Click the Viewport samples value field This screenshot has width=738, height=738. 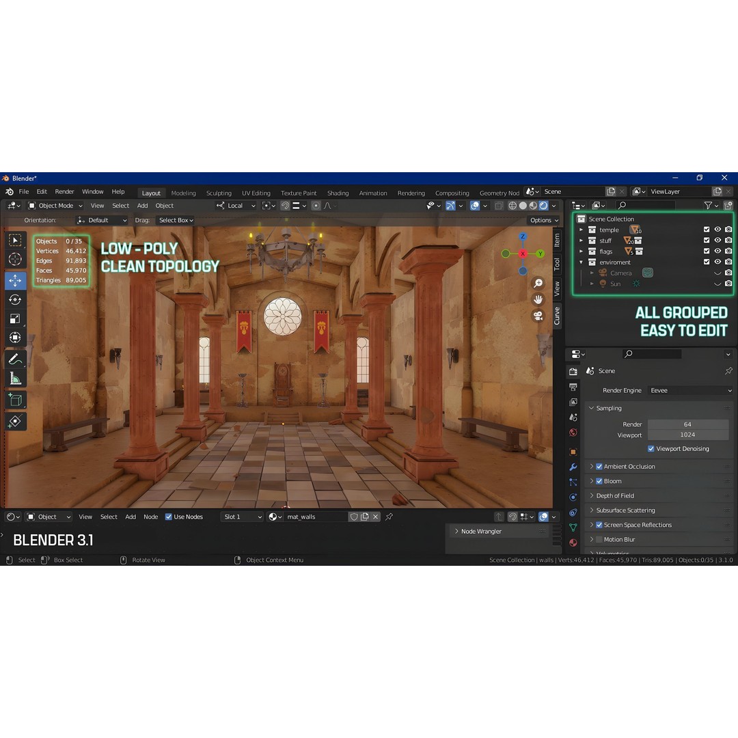point(687,435)
